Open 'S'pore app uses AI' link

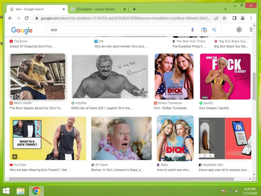[x=224, y=170]
